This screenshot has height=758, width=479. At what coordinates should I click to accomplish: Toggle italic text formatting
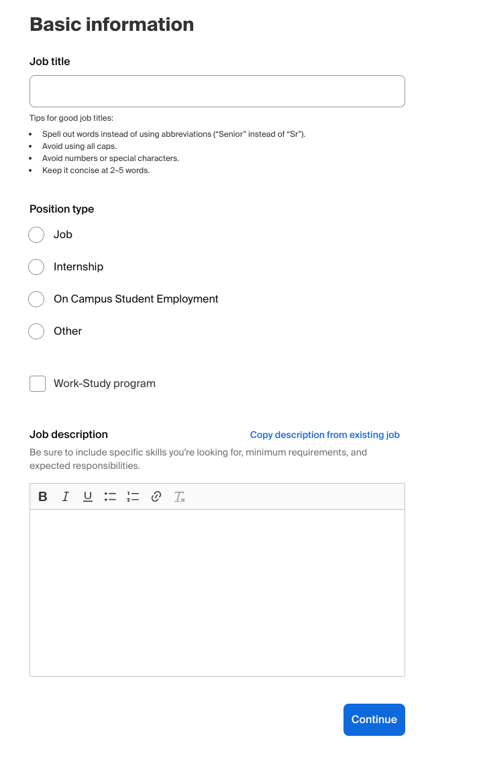coord(65,496)
